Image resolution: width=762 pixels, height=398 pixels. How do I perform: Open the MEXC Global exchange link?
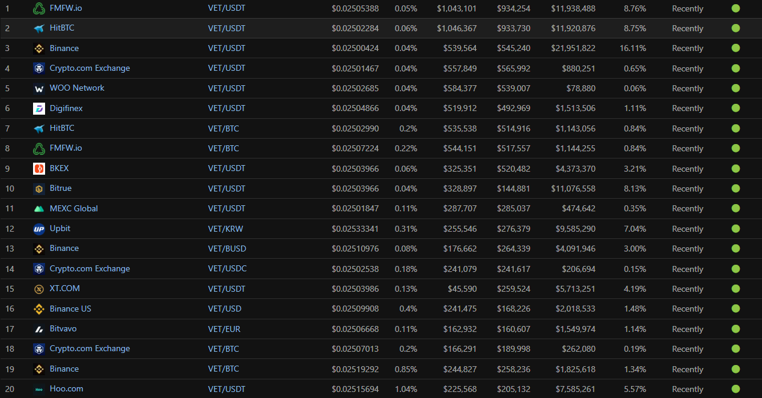[74, 209]
